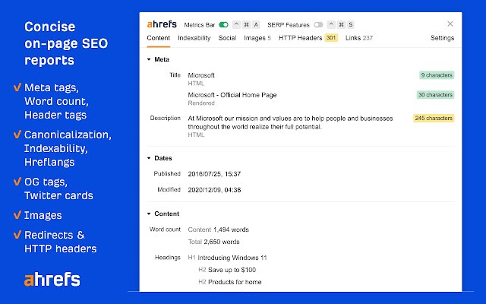Click the H1 Introducing Windows 11 heading

click(227, 258)
